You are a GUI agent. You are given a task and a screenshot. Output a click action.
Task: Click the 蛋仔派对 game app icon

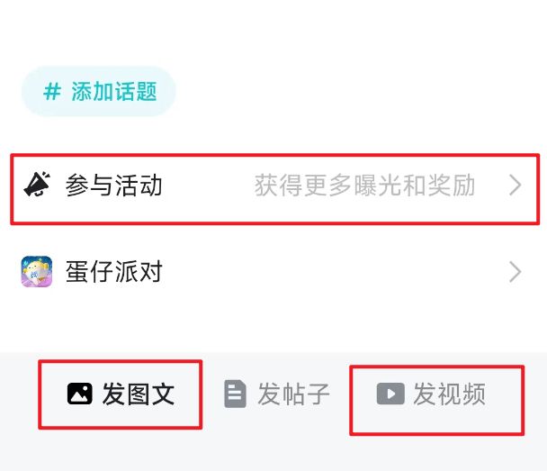click(x=37, y=271)
